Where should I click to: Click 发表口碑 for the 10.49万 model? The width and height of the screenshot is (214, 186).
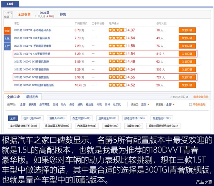click(x=187, y=85)
